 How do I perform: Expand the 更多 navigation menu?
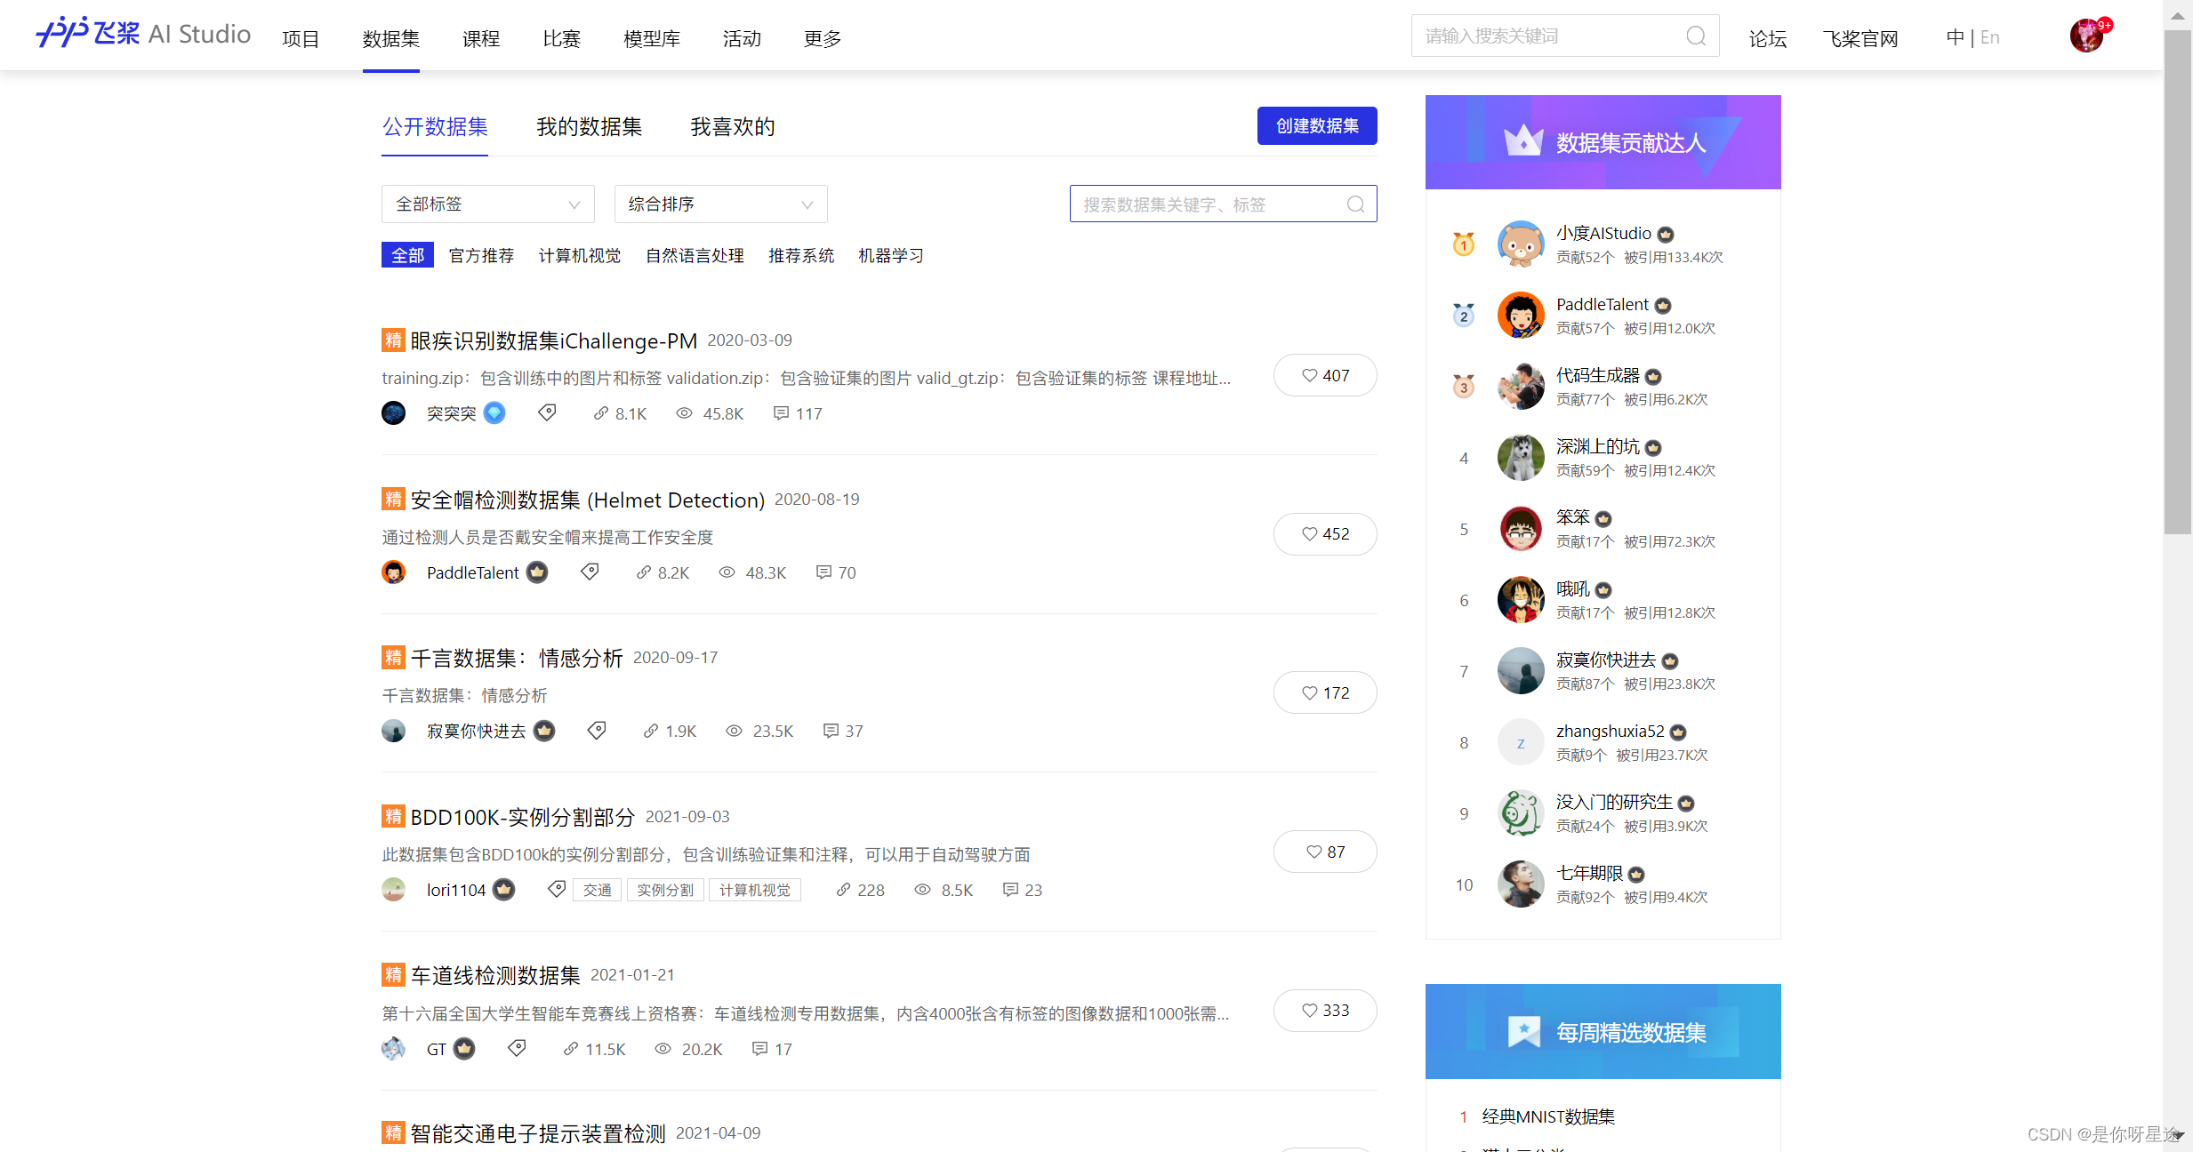click(x=823, y=38)
